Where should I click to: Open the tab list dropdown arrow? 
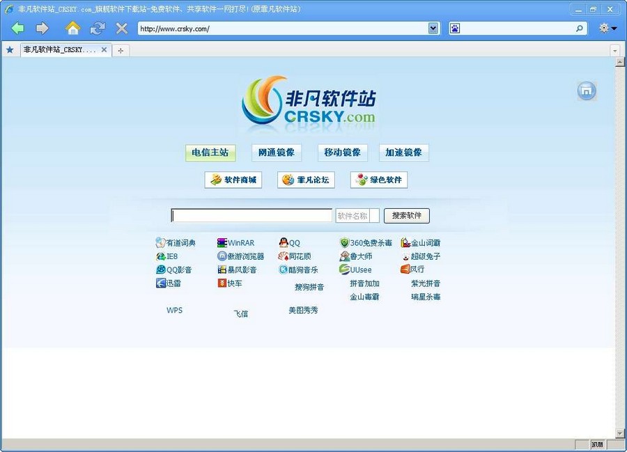(x=615, y=51)
